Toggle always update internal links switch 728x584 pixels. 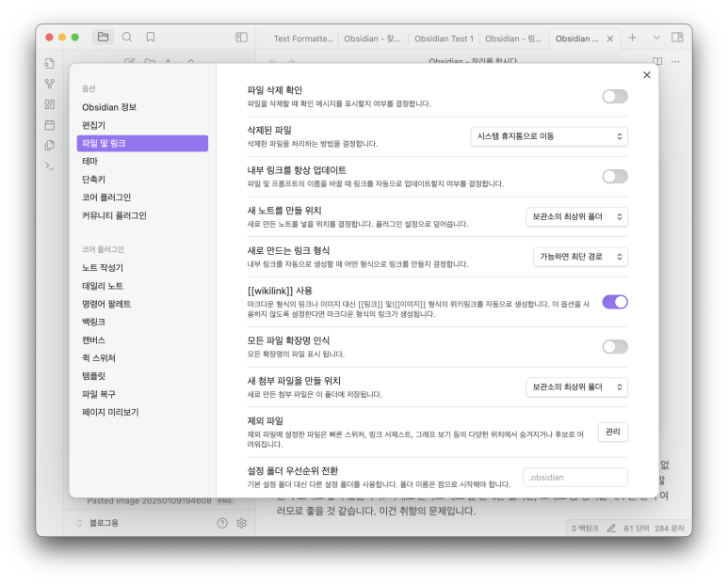tap(615, 177)
